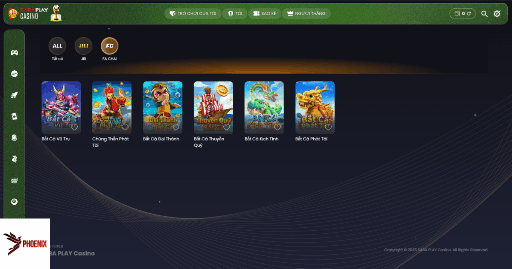The image size is (512, 269).
Task: Open Trò Chơi Của Tôi menu
Action: [193, 13]
